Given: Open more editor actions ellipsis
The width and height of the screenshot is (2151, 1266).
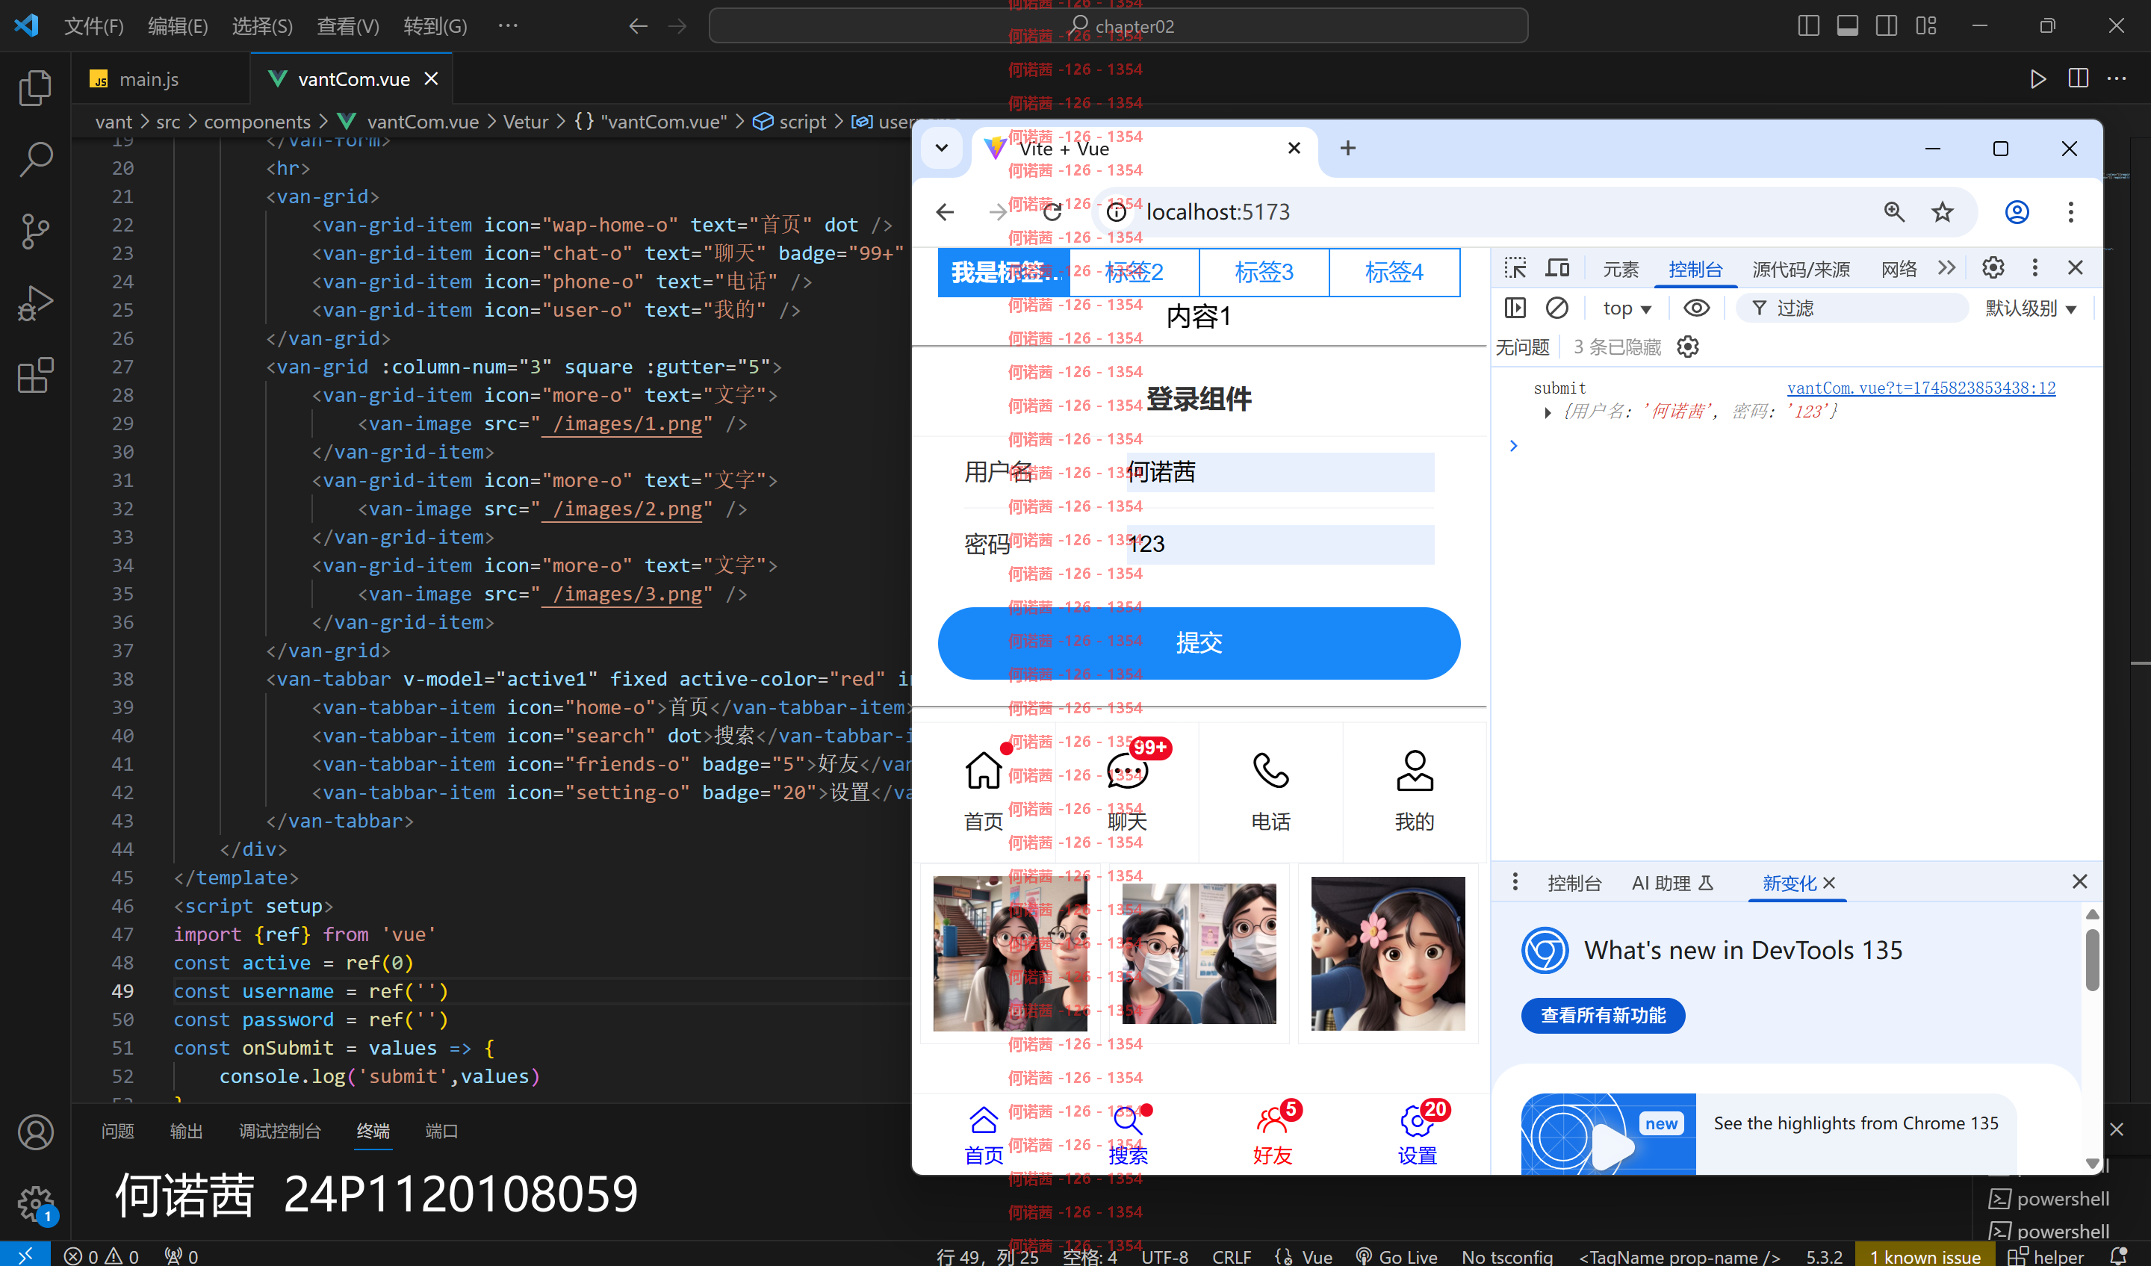Looking at the screenshot, I should (x=2117, y=78).
